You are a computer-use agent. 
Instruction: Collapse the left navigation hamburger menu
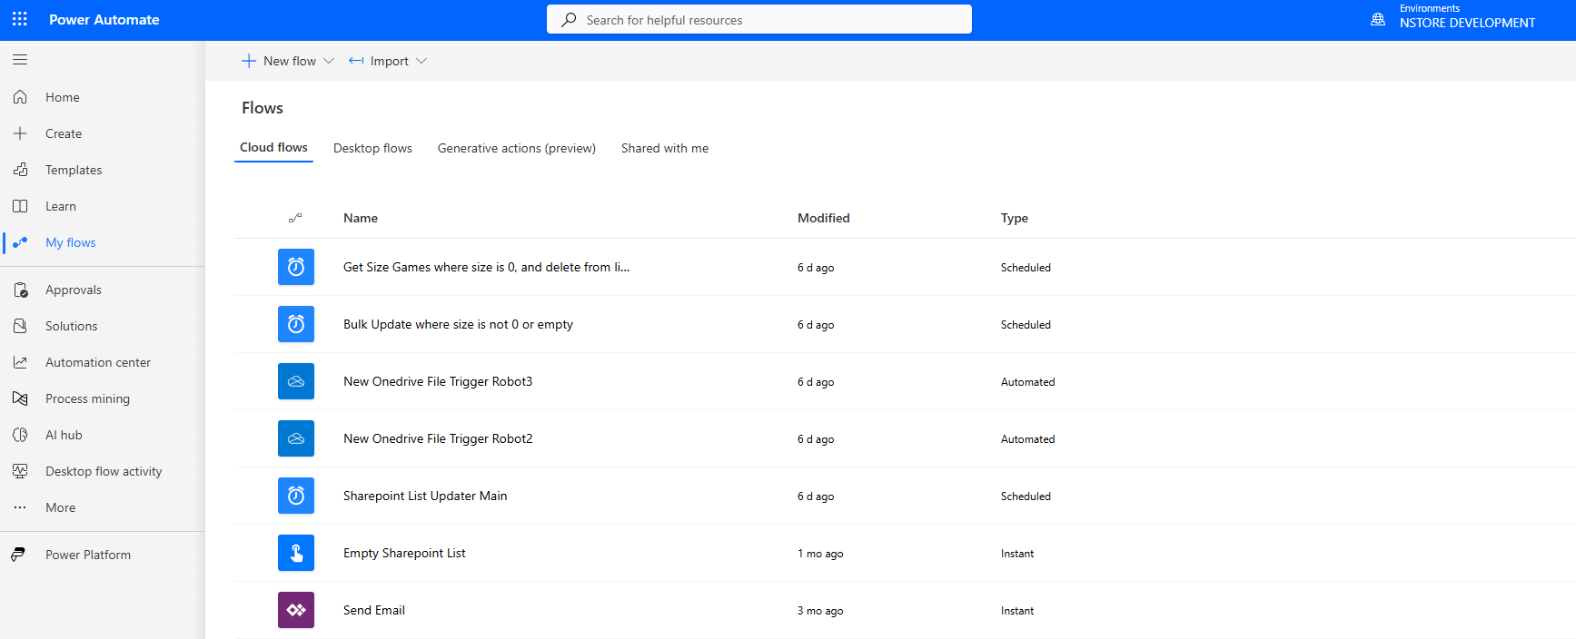[20, 60]
